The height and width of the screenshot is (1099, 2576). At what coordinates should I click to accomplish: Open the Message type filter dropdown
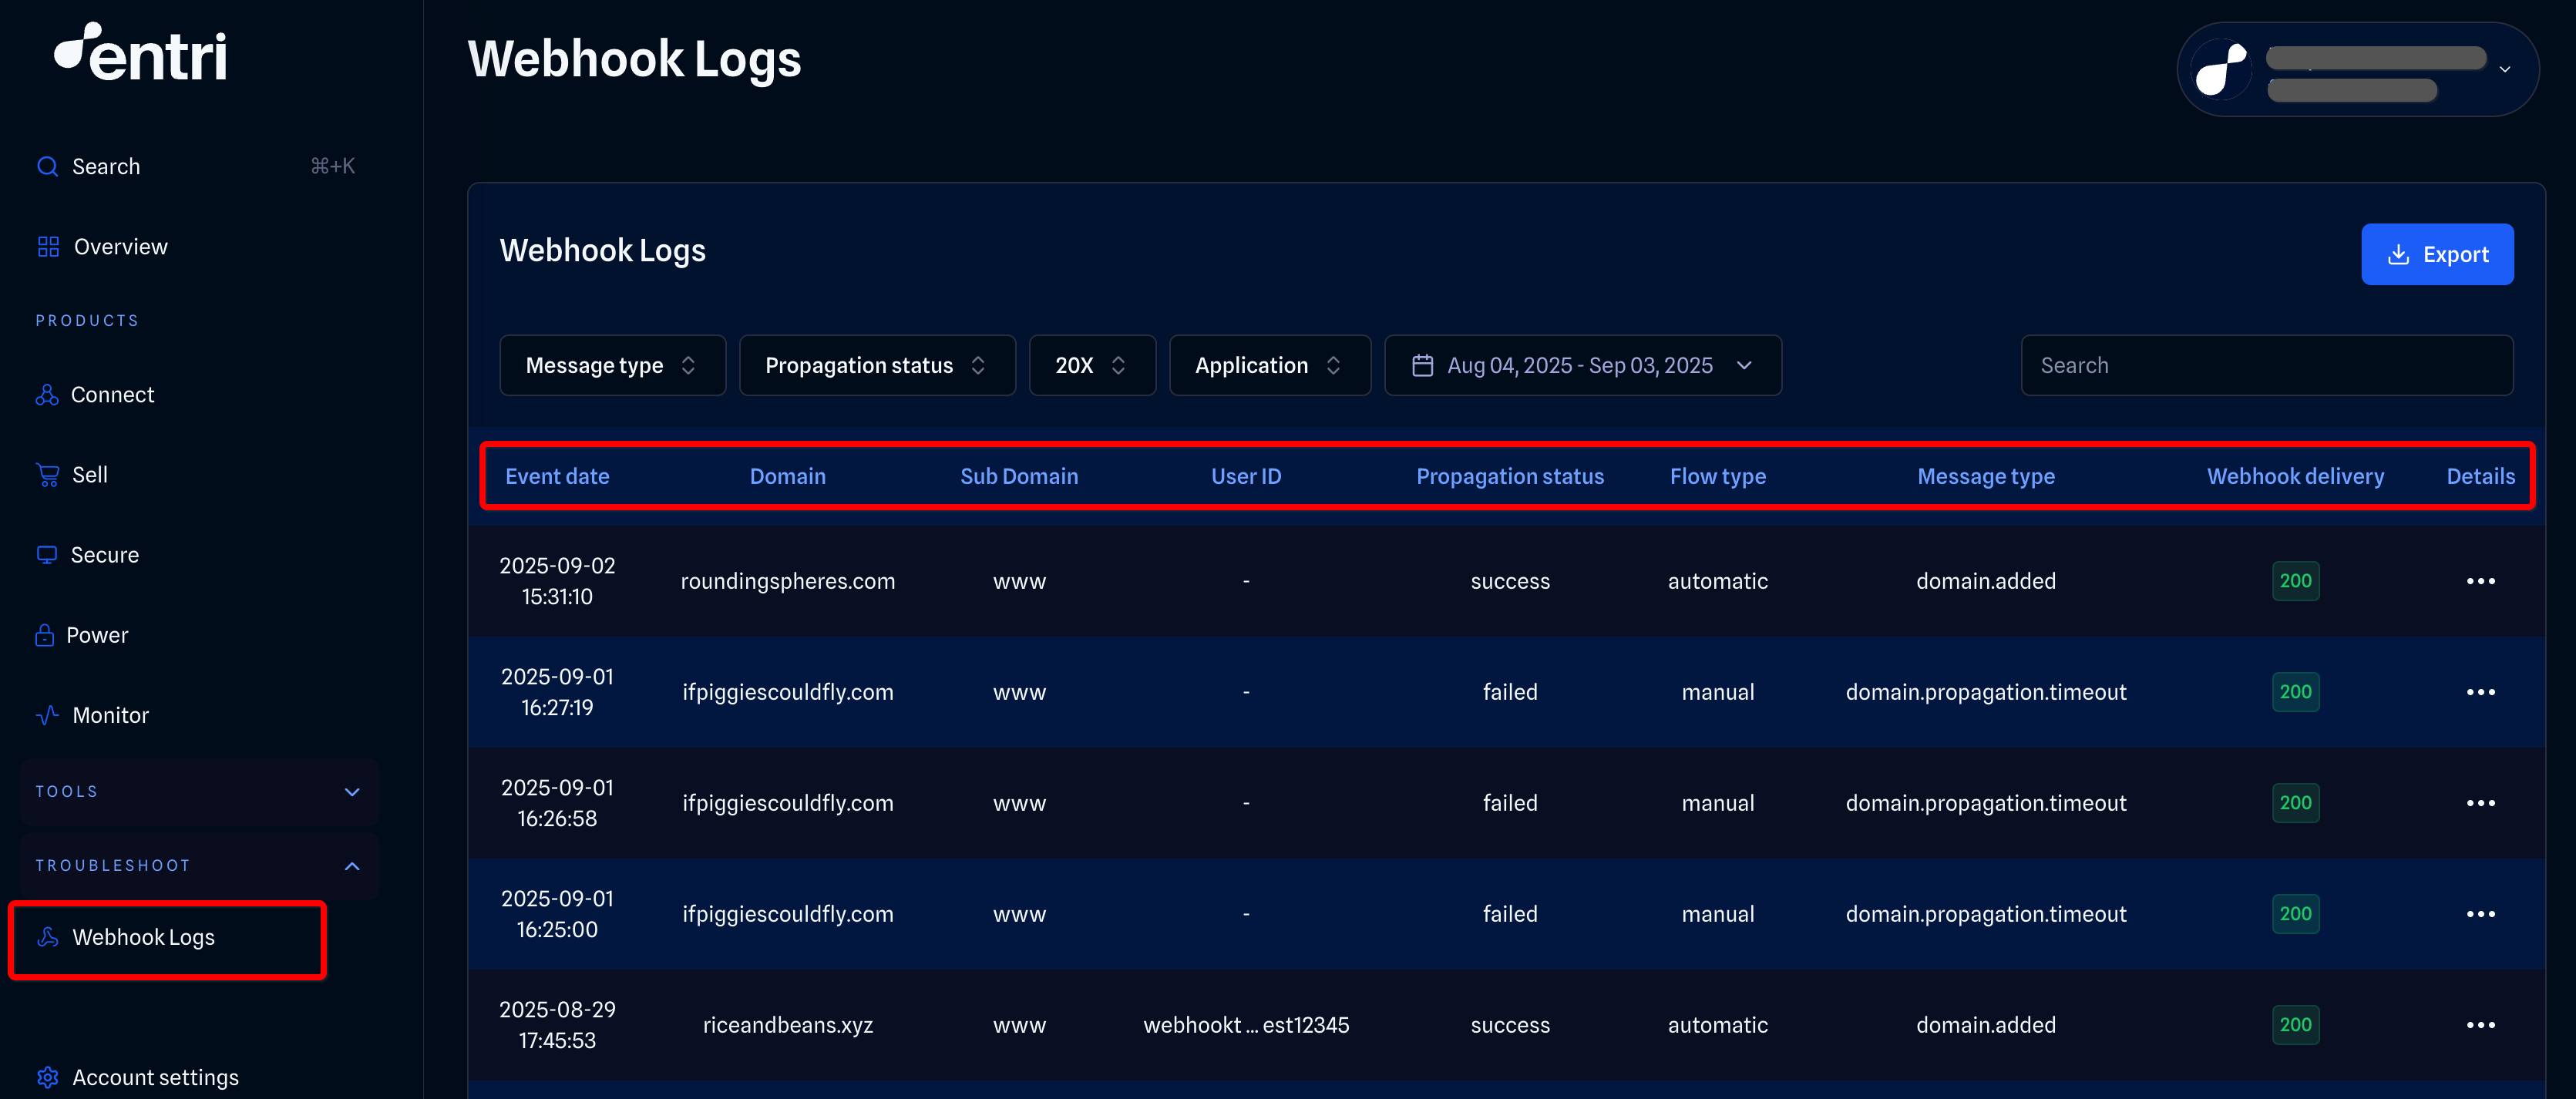612,365
